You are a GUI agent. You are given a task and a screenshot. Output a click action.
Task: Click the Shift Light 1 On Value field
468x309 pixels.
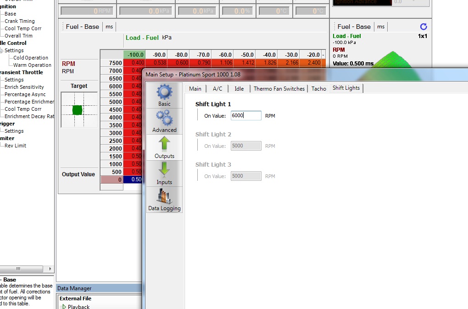tap(246, 115)
